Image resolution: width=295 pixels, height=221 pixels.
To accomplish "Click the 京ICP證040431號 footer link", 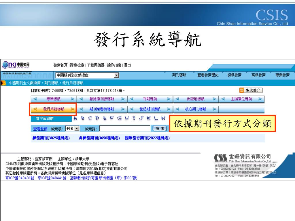I will click(x=20, y=178).
